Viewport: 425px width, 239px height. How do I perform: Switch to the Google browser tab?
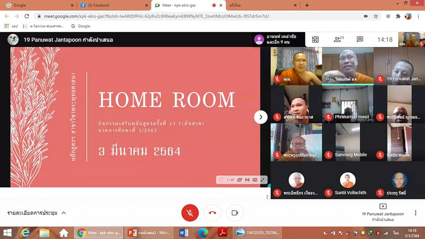click(x=39, y=5)
